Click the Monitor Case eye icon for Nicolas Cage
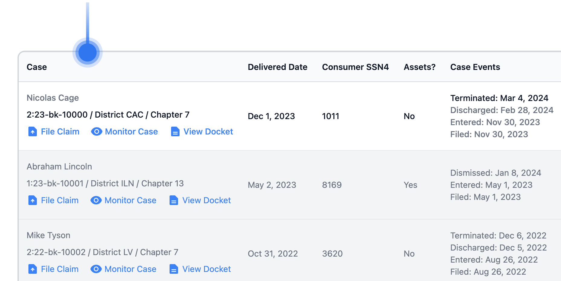Image resolution: width=561 pixels, height=281 pixels. [x=96, y=131]
